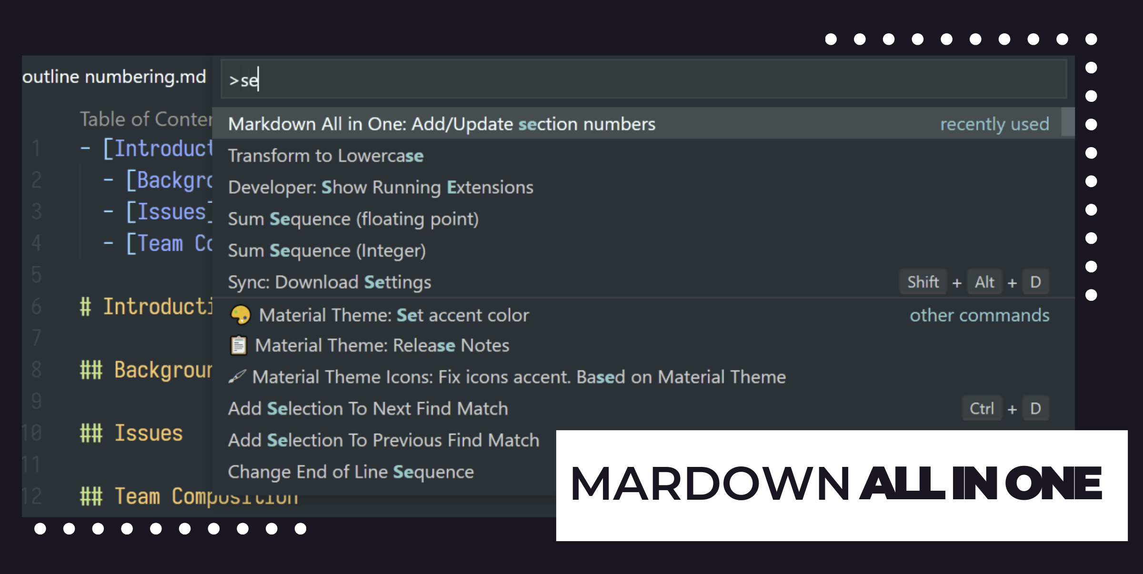Click the [Introduct table of contents link

[x=158, y=148]
